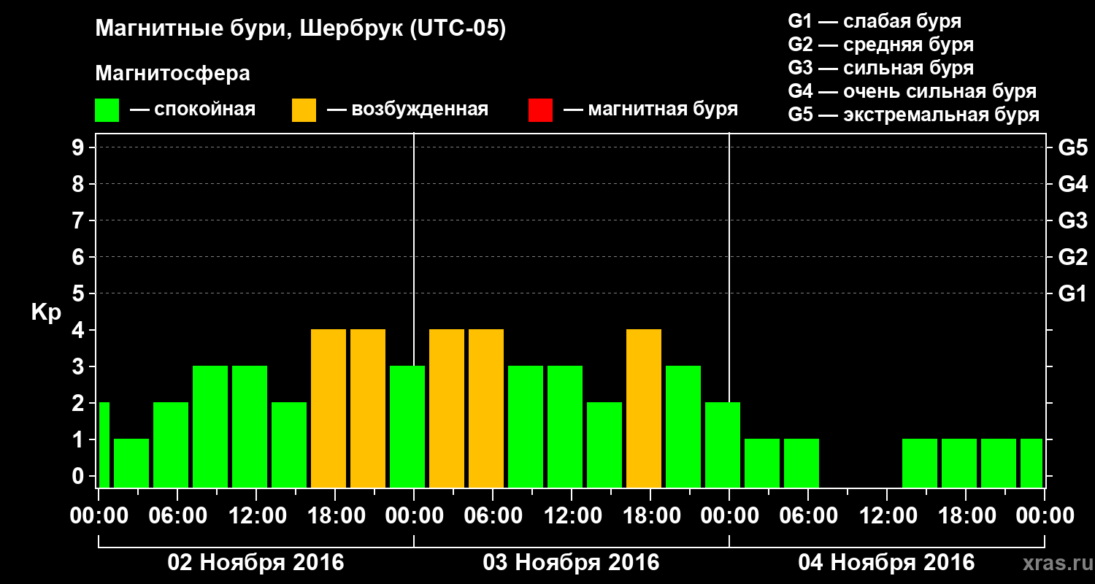Image resolution: width=1095 pixels, height=584 pixels.
Task: Select the green bar crossing midnight into 03 Ноября
Action: point(407,427)
